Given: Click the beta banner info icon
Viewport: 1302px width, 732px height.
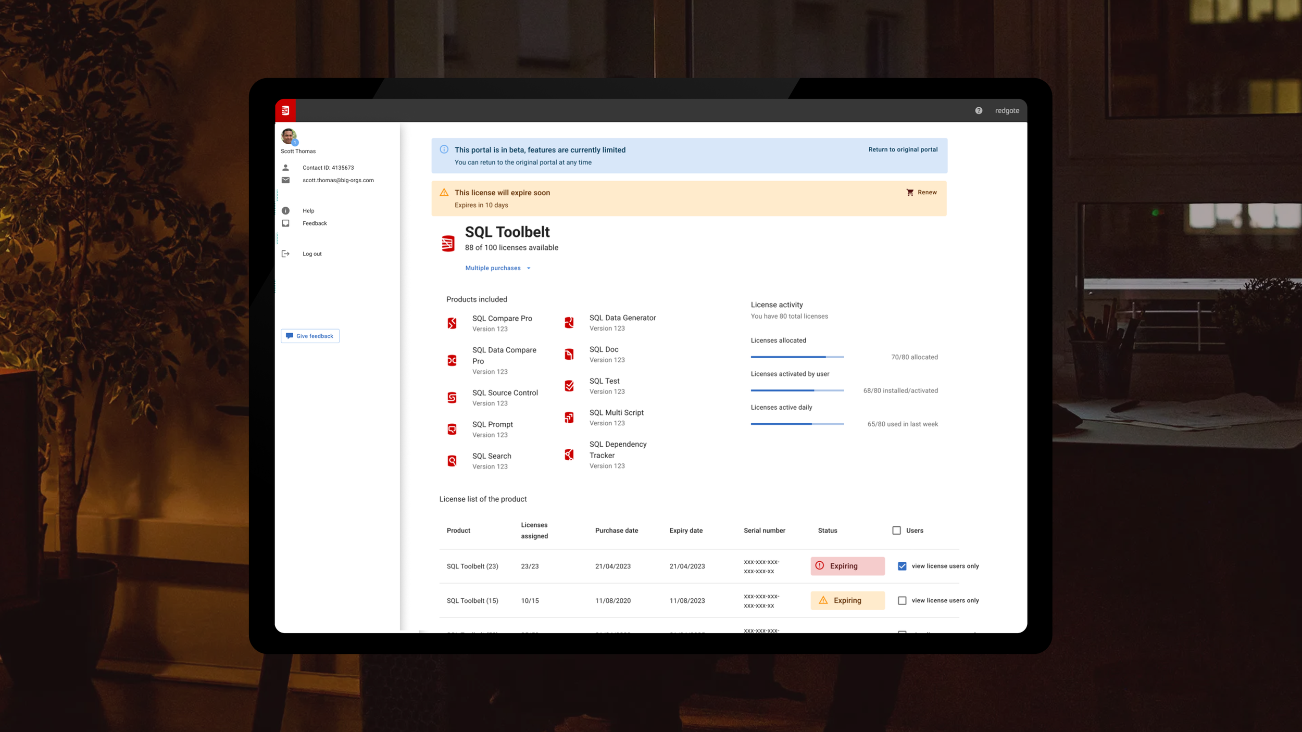Looking at the screenshot, I should pos(444,149).
